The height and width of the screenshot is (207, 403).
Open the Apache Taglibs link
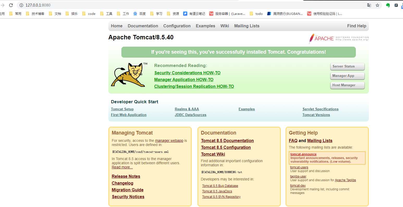click(x=345, y=180)
